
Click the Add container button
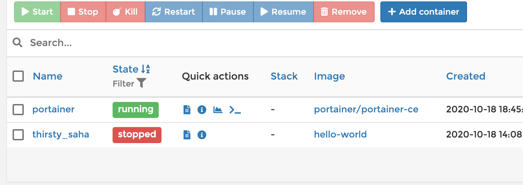click(423, 12)
